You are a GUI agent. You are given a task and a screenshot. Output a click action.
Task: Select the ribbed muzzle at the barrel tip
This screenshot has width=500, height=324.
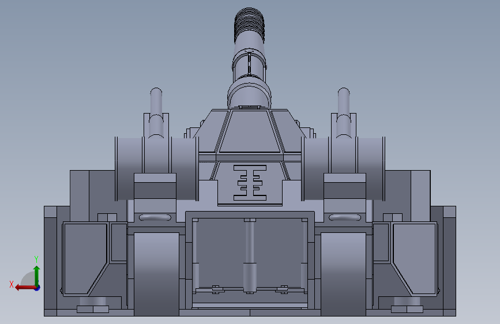pyautogui.click(x=249, y=25)
